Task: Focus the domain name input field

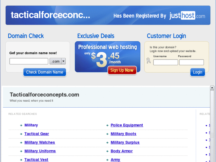Action: click(x=29, y=61)
